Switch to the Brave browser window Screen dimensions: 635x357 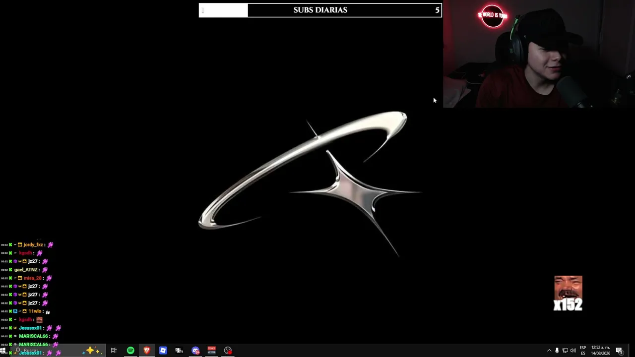click(x=147, y=351)
